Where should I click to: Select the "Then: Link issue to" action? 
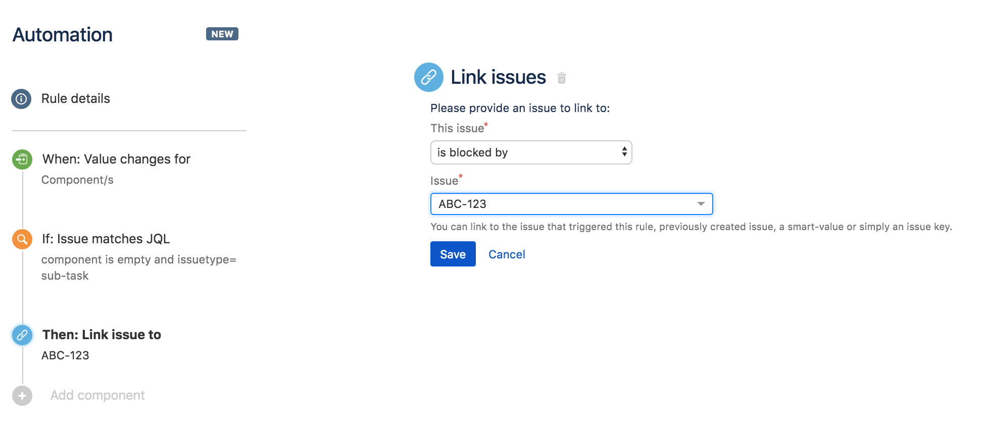pyautogui.click(x=101, y=335)
